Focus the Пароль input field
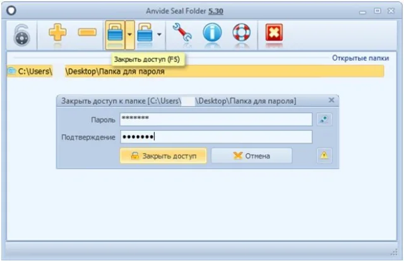 (216, 119)
